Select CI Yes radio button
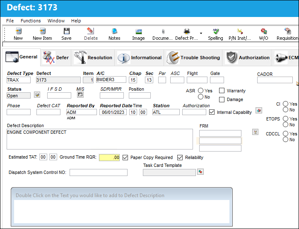 [x=285, y=104]
